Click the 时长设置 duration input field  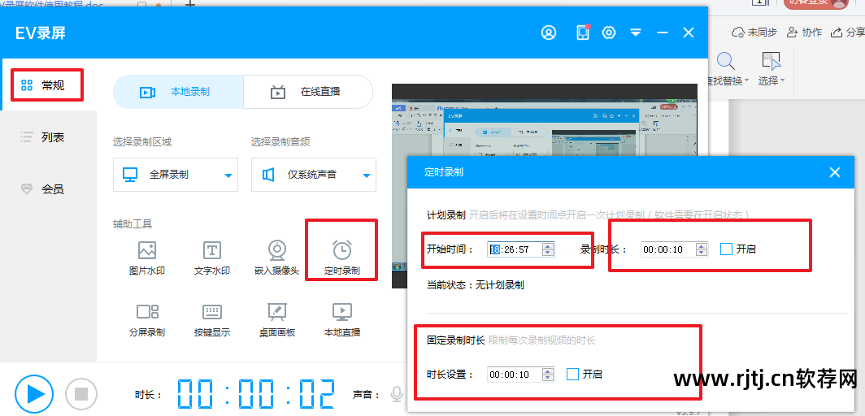tap(521, 375)
